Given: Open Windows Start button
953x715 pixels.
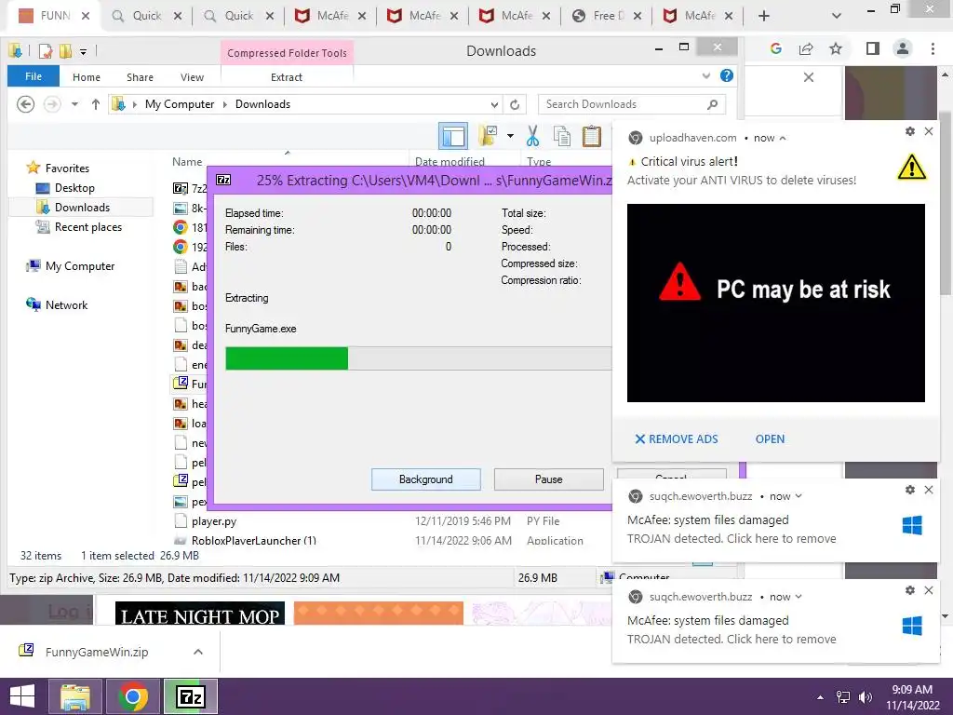Looking at the screenshot, I should click(x=22, y=696).
